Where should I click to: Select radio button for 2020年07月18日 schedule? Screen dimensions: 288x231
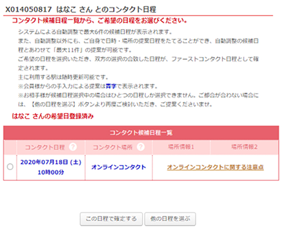[10, 167]
